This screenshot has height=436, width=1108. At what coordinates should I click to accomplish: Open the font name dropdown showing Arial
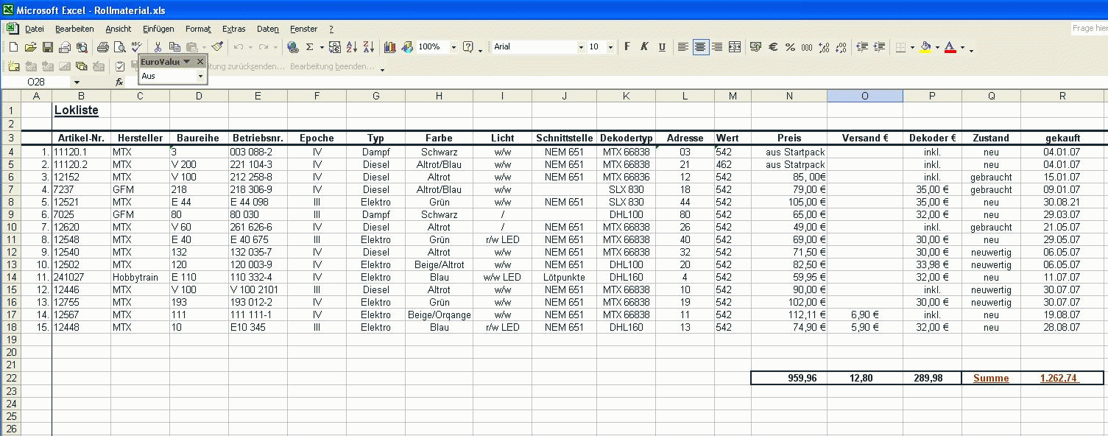tap(580, 47)
